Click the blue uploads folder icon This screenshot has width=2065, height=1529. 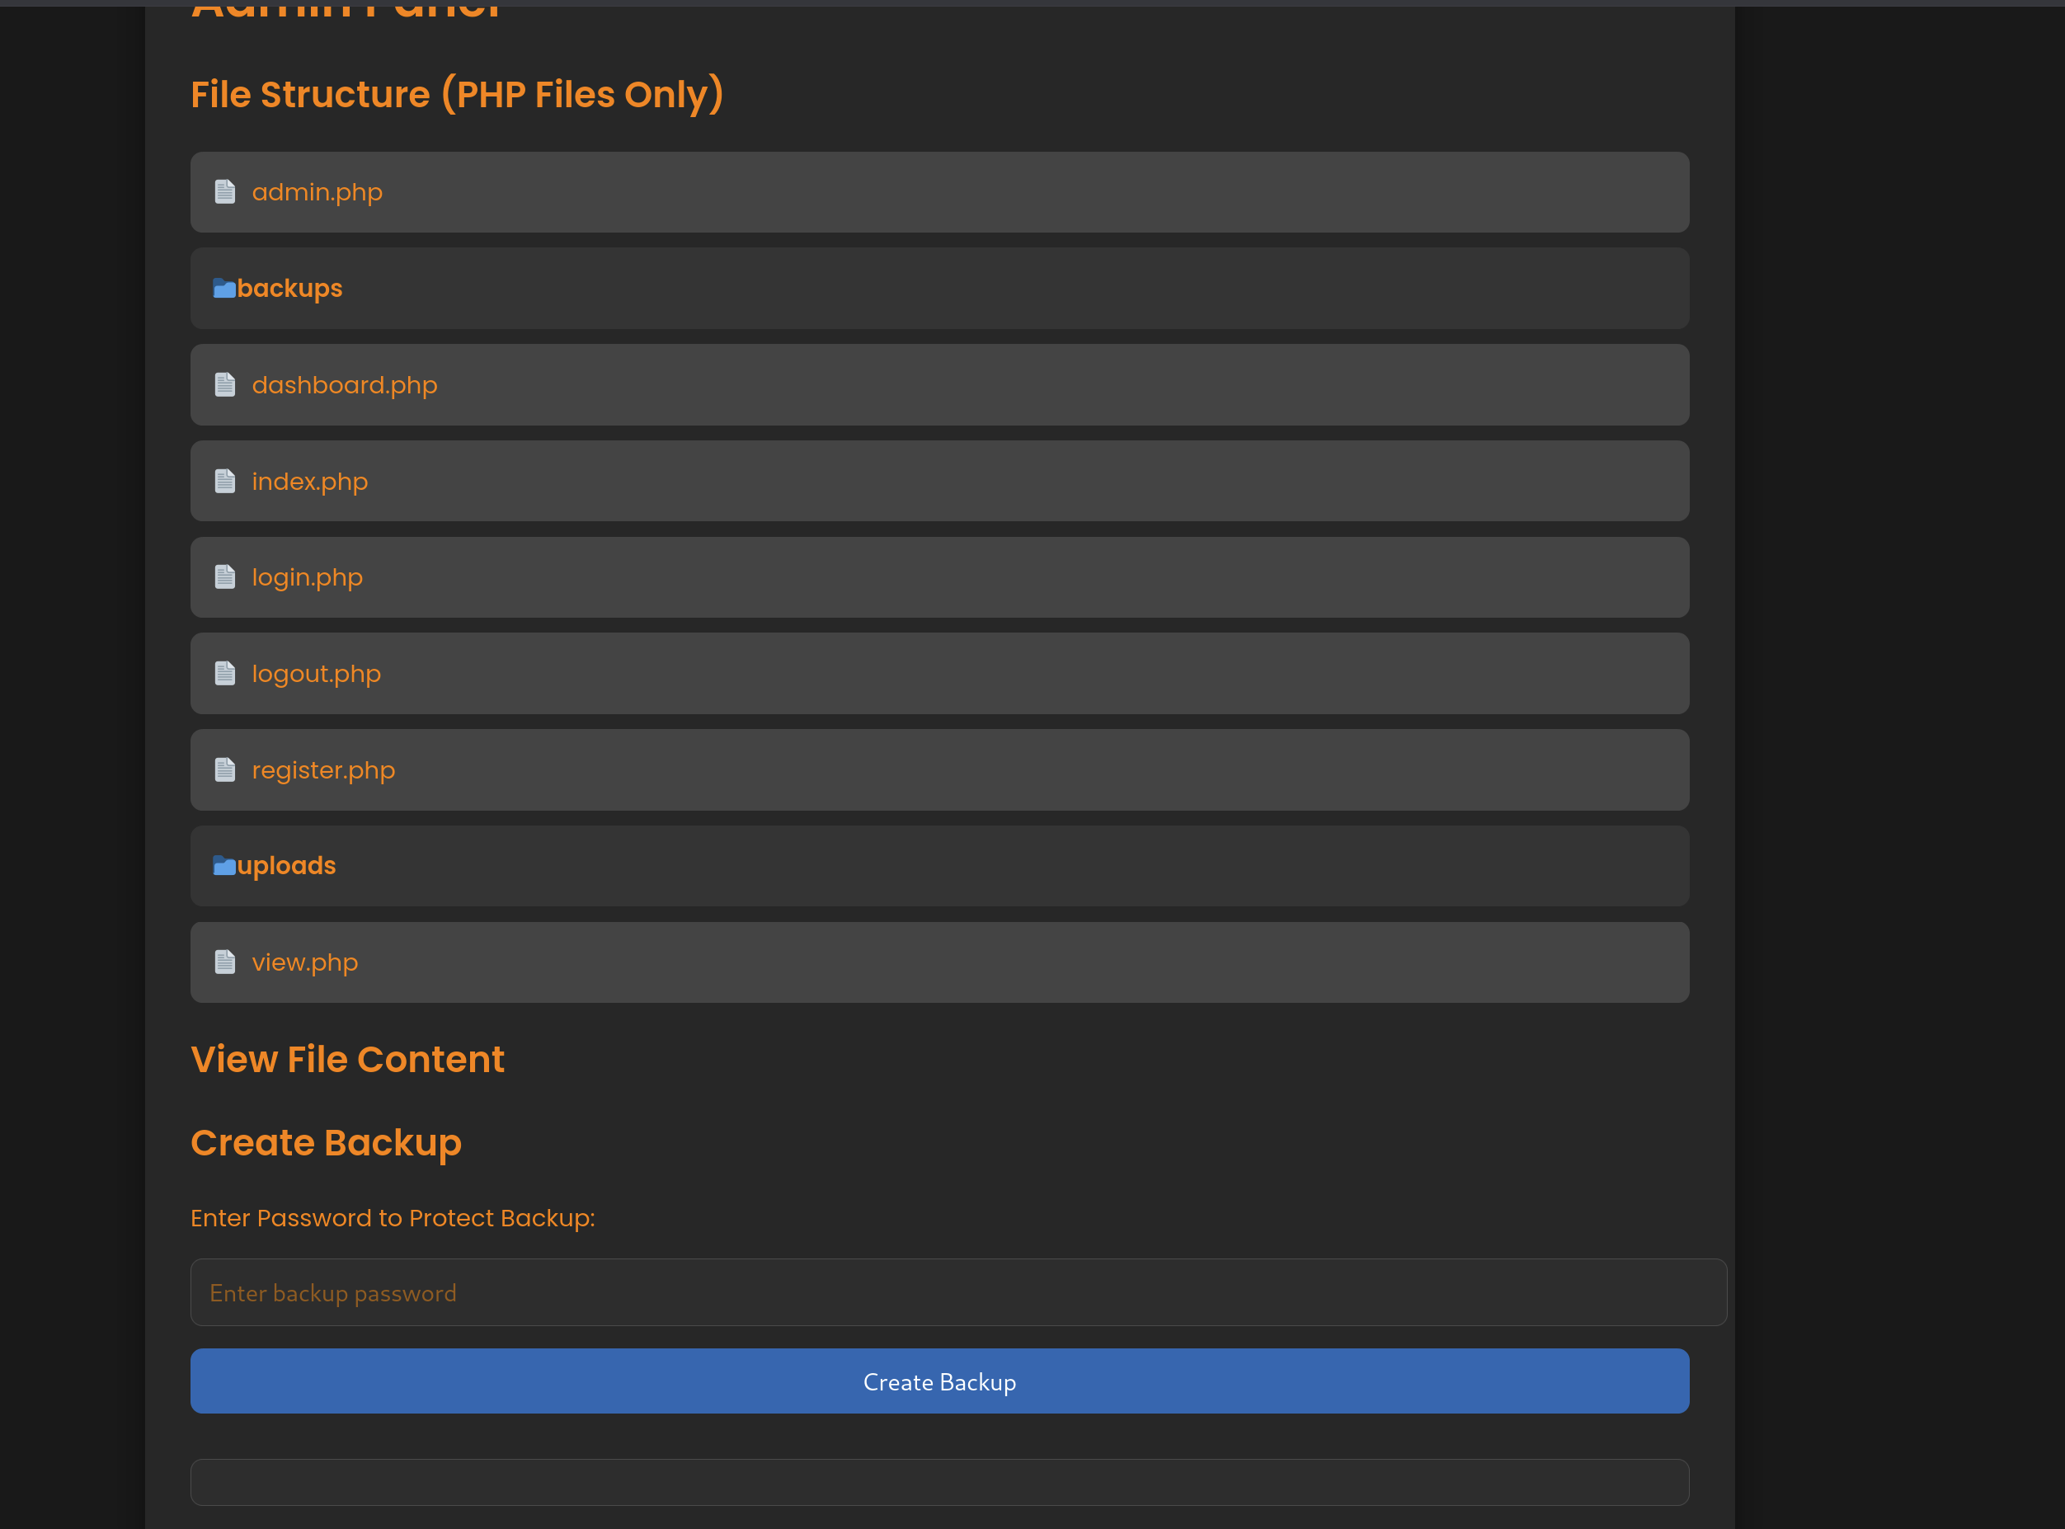[224, 866]
